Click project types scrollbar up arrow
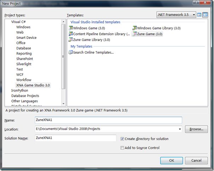Screen dimensions: 214x171 point(63,22)
